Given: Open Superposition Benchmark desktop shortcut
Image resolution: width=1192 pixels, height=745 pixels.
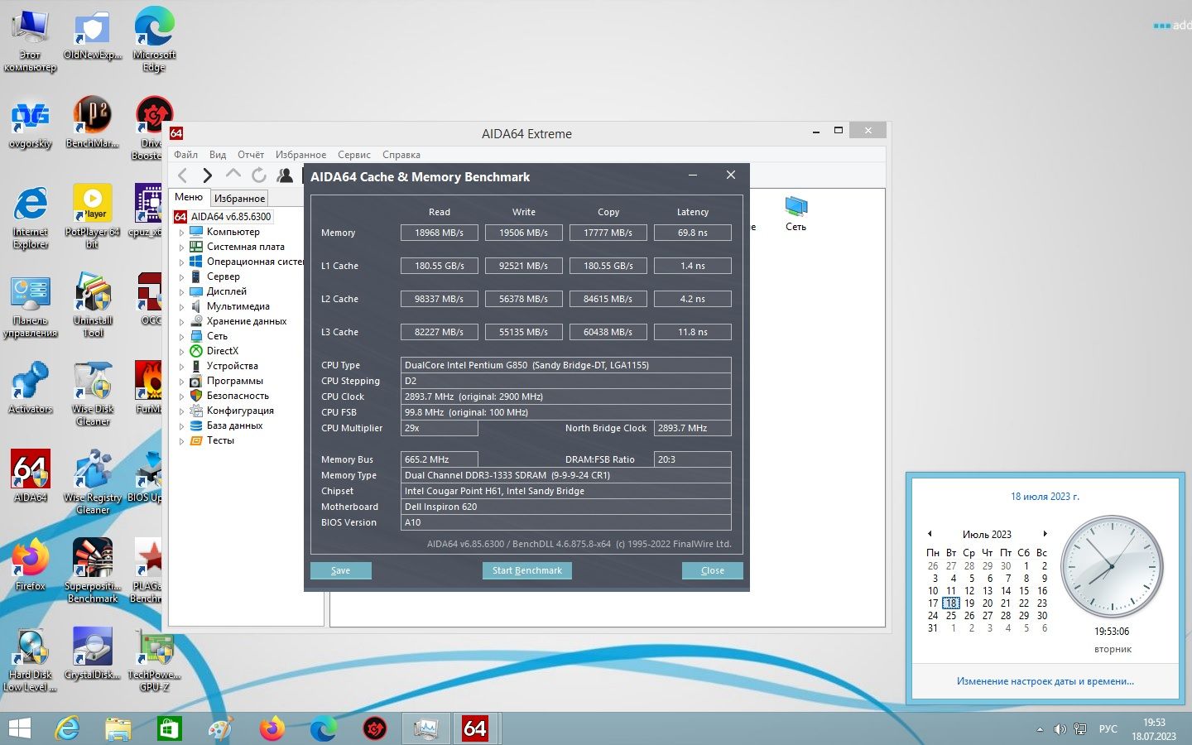Looking at the screenshot, I should [x=93, y=570].
